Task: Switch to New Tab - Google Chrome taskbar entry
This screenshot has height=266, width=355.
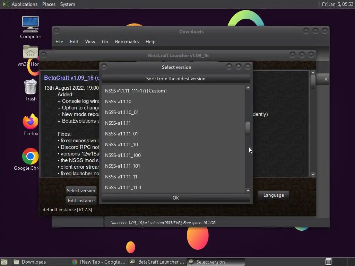Action: tap(99, 262)
